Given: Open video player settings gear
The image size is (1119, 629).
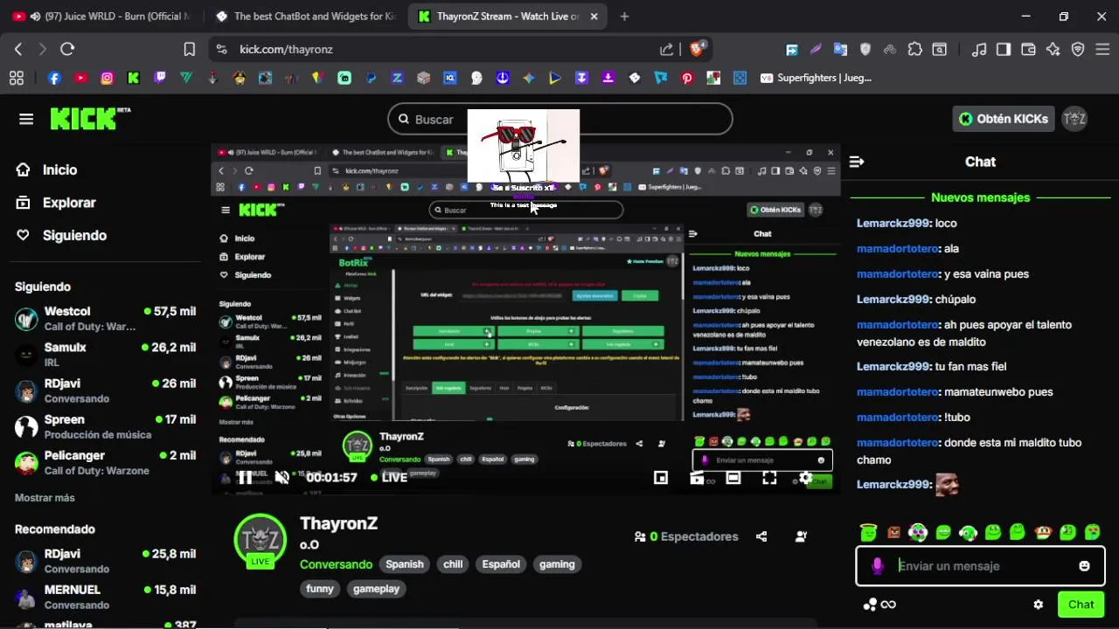Looking at the screenshot, I should click(x=805, y=478).
